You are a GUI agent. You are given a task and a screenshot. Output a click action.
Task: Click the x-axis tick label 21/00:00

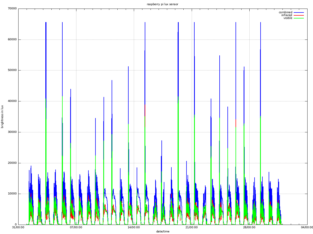(x=192, y=227)
